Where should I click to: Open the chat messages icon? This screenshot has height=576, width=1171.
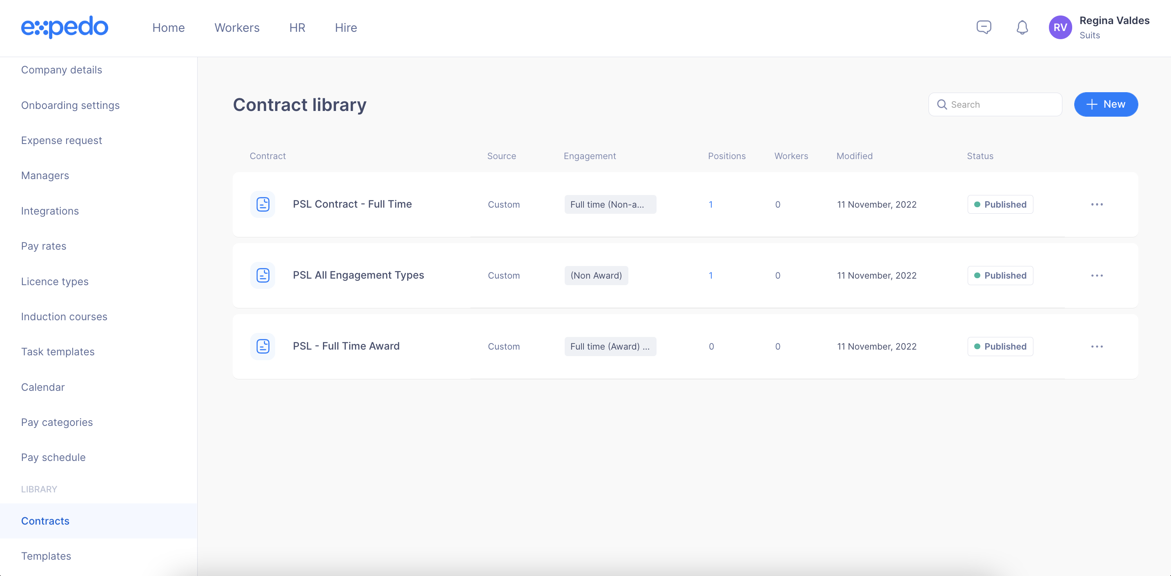(x=984, y=27)
